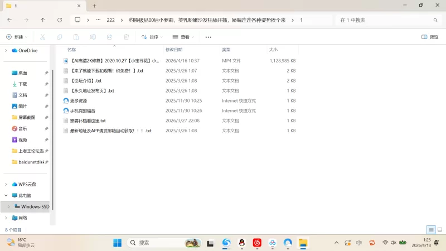The width and height of the screenshot is (446, 251).
Task: Click the Share icon in the toolbar
Action: tap(109, 37)
